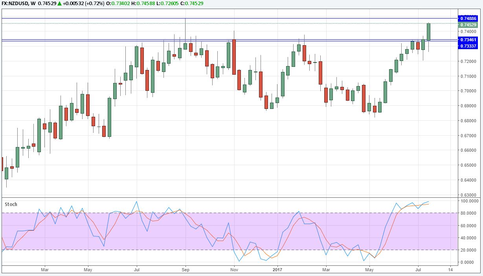Click the 14 date axis label
The height and width of the screenshot is (276, 483).
[450, 270]
